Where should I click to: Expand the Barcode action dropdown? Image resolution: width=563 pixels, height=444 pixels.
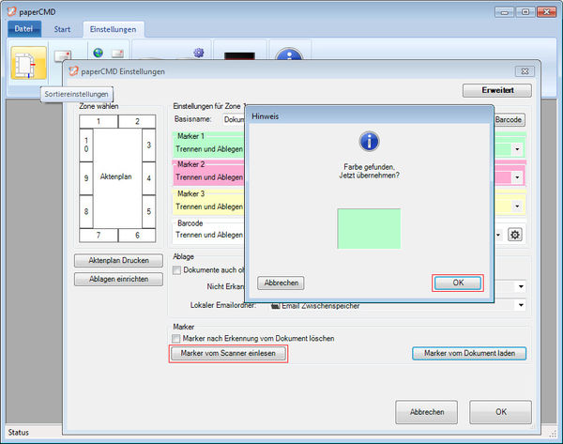click(498, 235)
